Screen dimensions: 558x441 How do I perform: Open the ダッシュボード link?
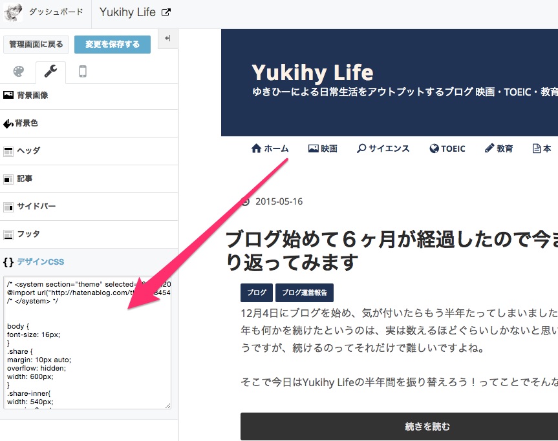[x=56, y=12]
